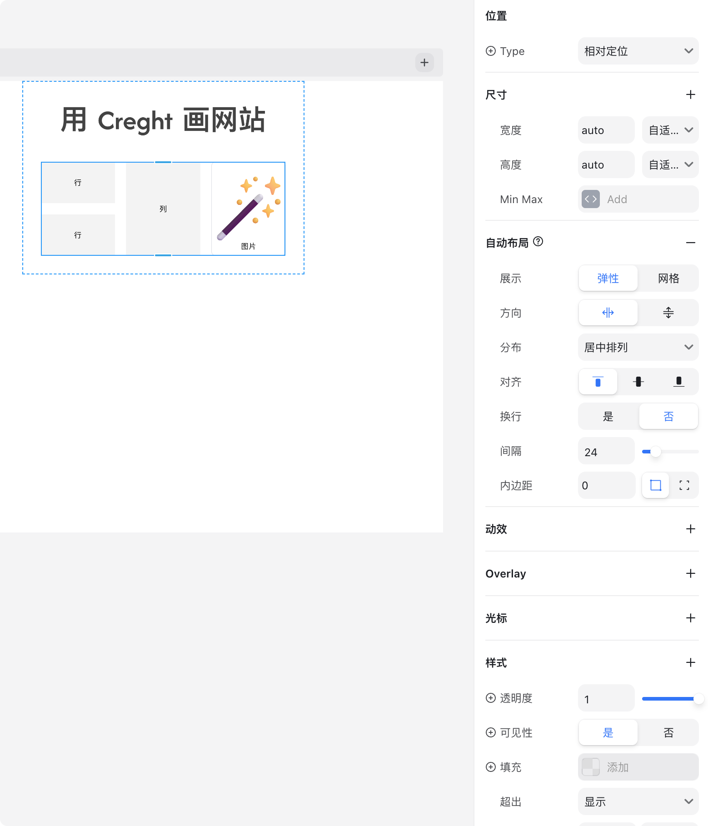
Task: Align items to center
Action: (x=638, y=382)
